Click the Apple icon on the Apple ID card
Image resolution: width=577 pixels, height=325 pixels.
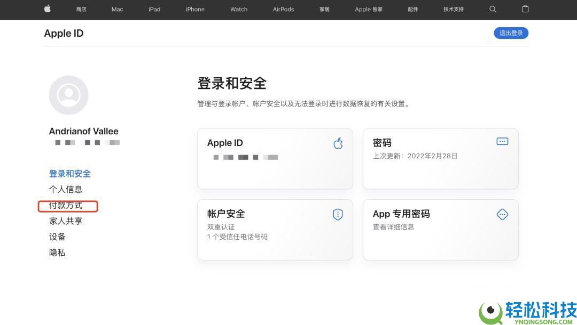[x=338, y=143]
